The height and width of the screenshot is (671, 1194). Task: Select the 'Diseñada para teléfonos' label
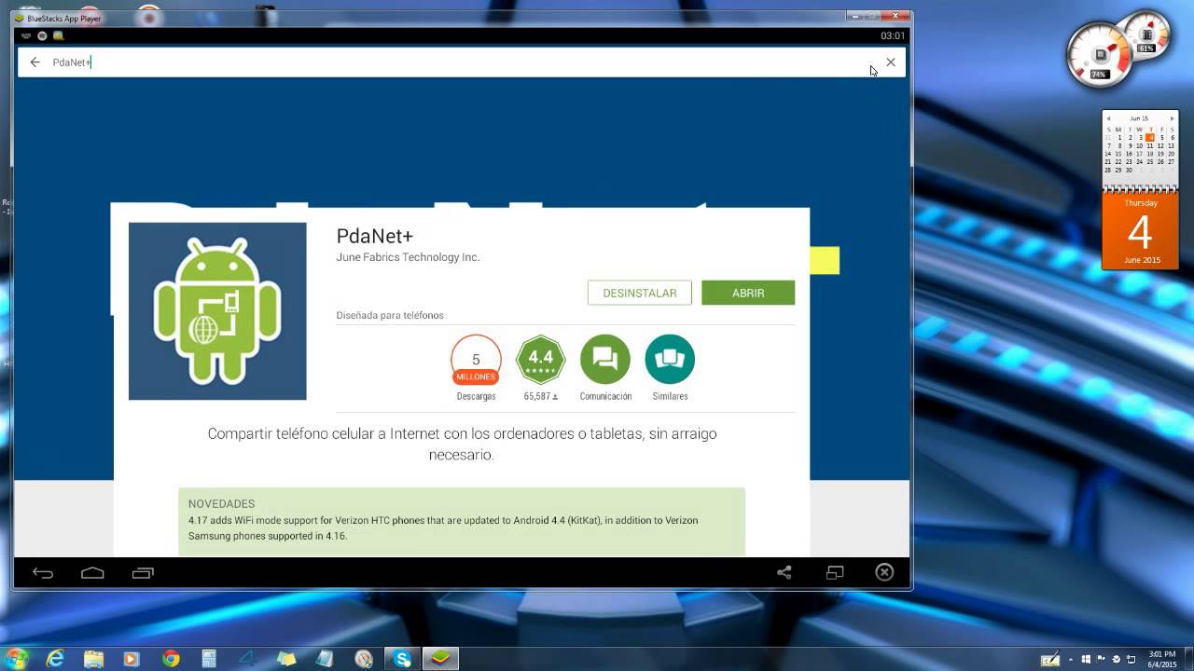(390, 315)
